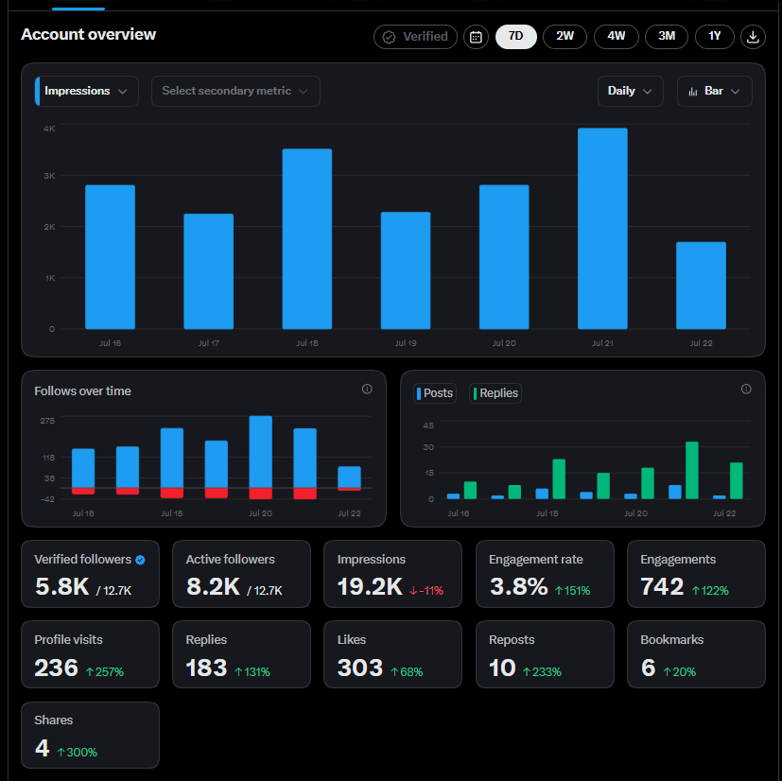Open the Active followers card
Screen dimensions: 782x781
(x=241, y=574)
